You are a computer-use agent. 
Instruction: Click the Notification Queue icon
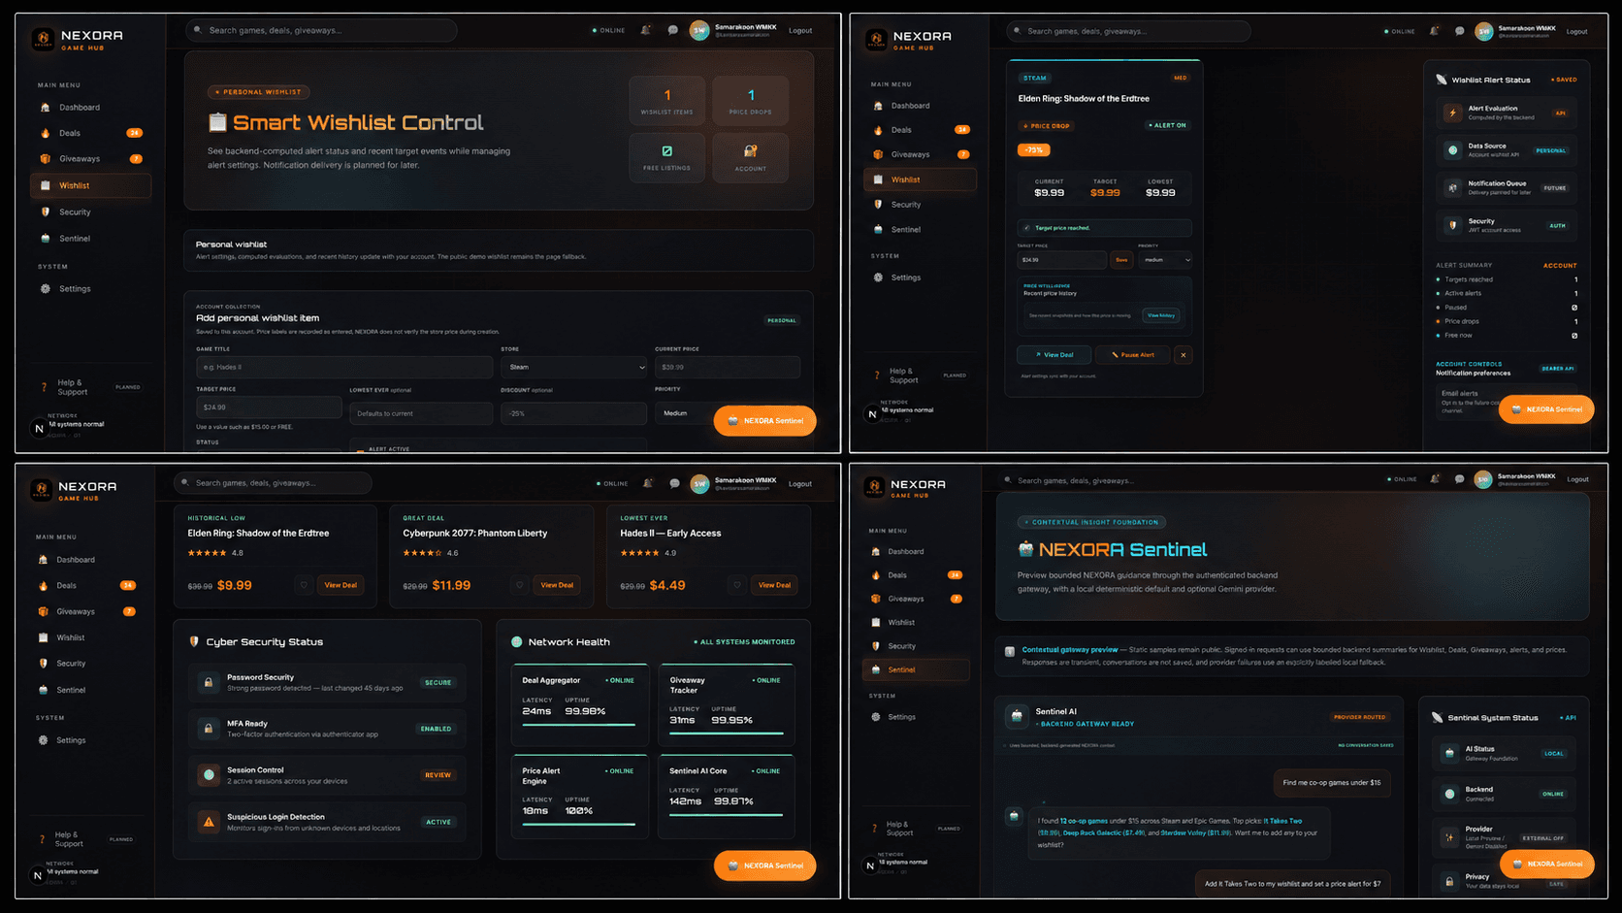point(1452,187)
